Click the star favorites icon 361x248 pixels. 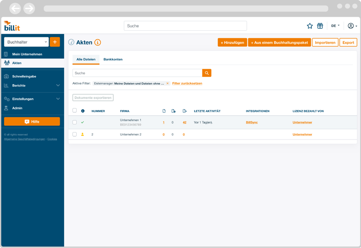310,26
